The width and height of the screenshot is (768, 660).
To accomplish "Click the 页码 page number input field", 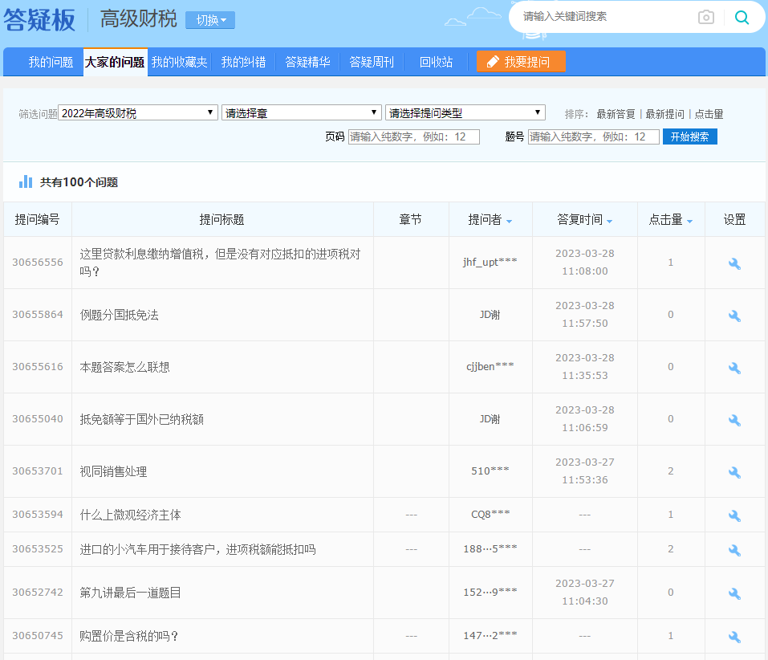I will tap(413, 137).
